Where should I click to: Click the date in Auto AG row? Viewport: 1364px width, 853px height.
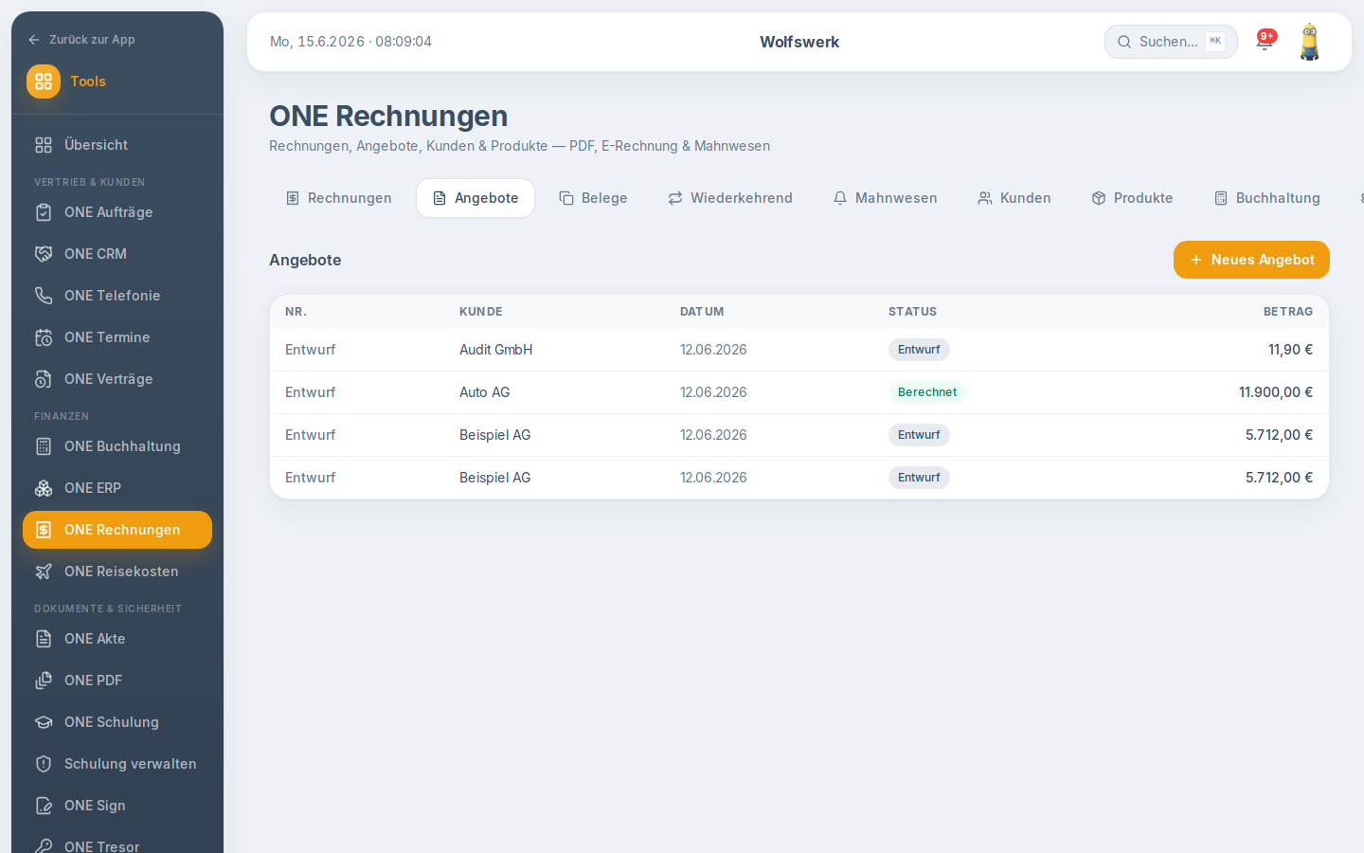(x=713, y=392)
